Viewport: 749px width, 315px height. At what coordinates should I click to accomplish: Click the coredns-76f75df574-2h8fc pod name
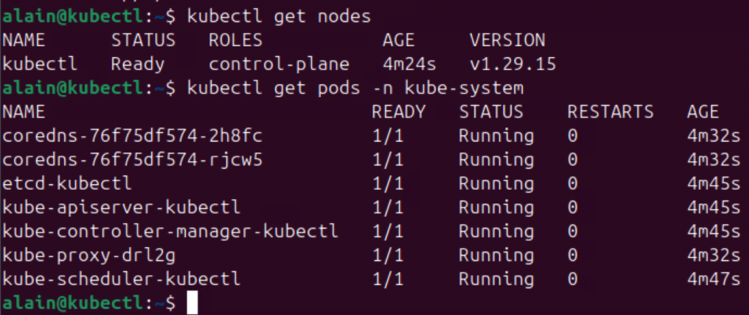click(x=132, y=136)
